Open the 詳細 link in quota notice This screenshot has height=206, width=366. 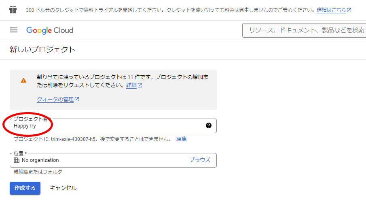click(131, 85)
